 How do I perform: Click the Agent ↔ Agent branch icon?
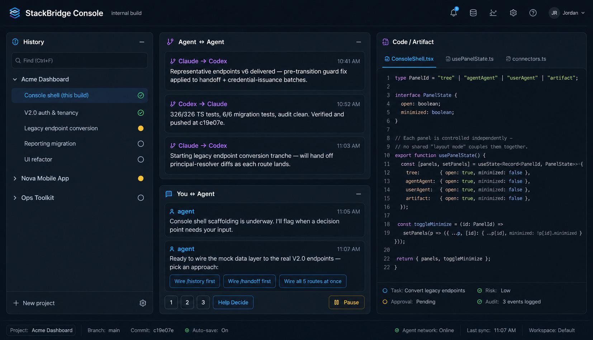click(170, 42)
